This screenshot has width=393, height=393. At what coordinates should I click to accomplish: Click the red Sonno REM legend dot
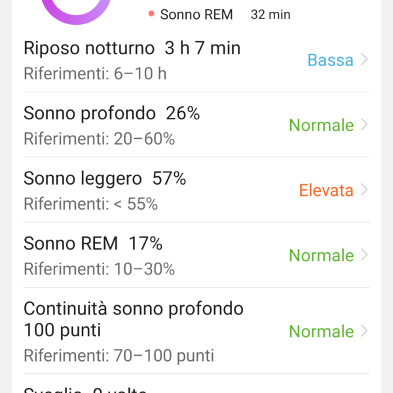151,14
